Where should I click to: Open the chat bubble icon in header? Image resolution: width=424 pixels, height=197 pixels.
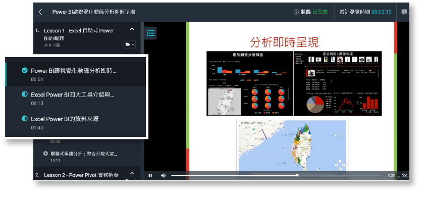pyautogui.click(x=404, y=12)
